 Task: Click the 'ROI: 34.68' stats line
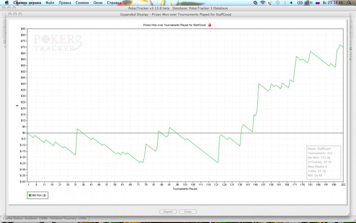(315, 176)
